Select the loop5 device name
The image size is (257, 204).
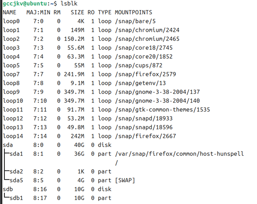(x=11, y=66)
